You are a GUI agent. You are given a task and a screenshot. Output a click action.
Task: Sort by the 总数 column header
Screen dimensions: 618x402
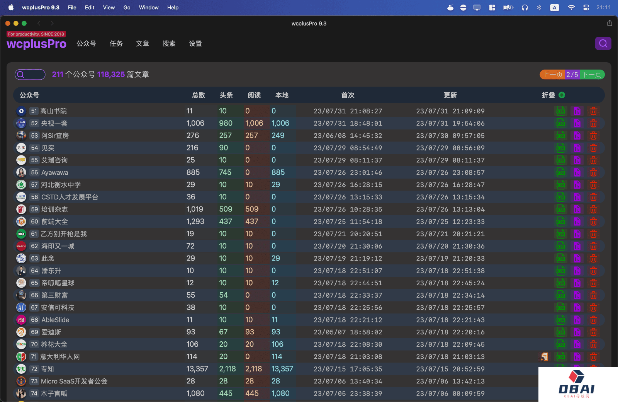click(x=199, y=95)
